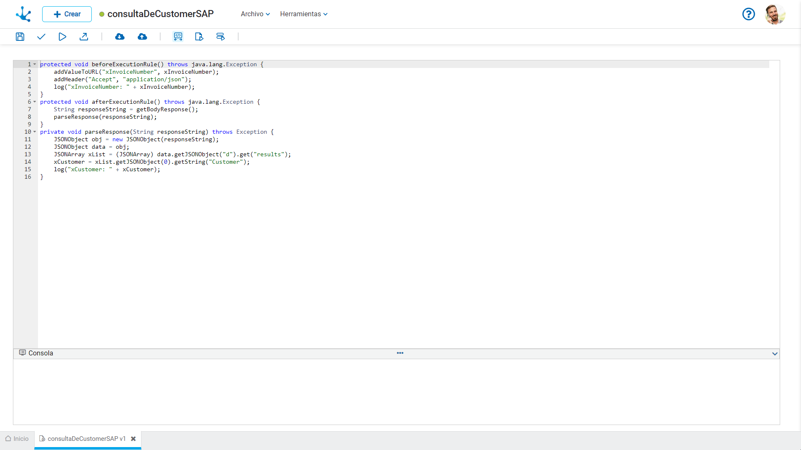The height and width of the screenshot is (450, 801).
Task: Click line number 16 in the gutter
Action: pos(28,177)
